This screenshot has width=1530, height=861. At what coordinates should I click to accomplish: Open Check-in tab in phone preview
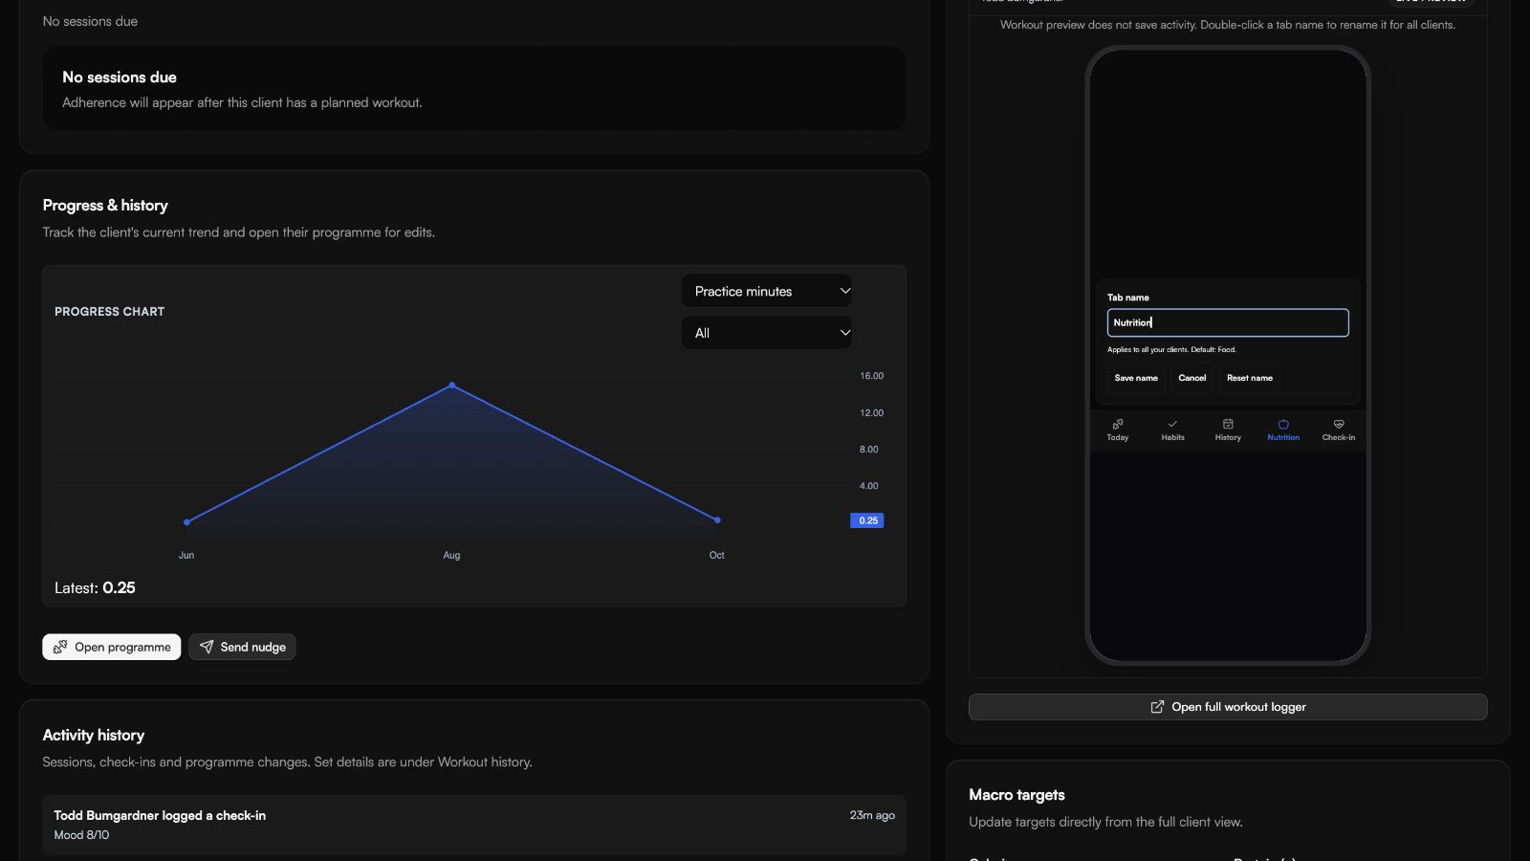point(1339,430)
